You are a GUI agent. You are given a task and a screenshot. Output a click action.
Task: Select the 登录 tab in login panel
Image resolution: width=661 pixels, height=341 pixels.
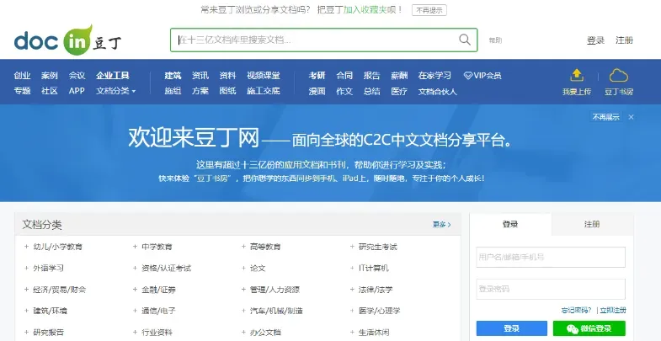pos(510,224)
